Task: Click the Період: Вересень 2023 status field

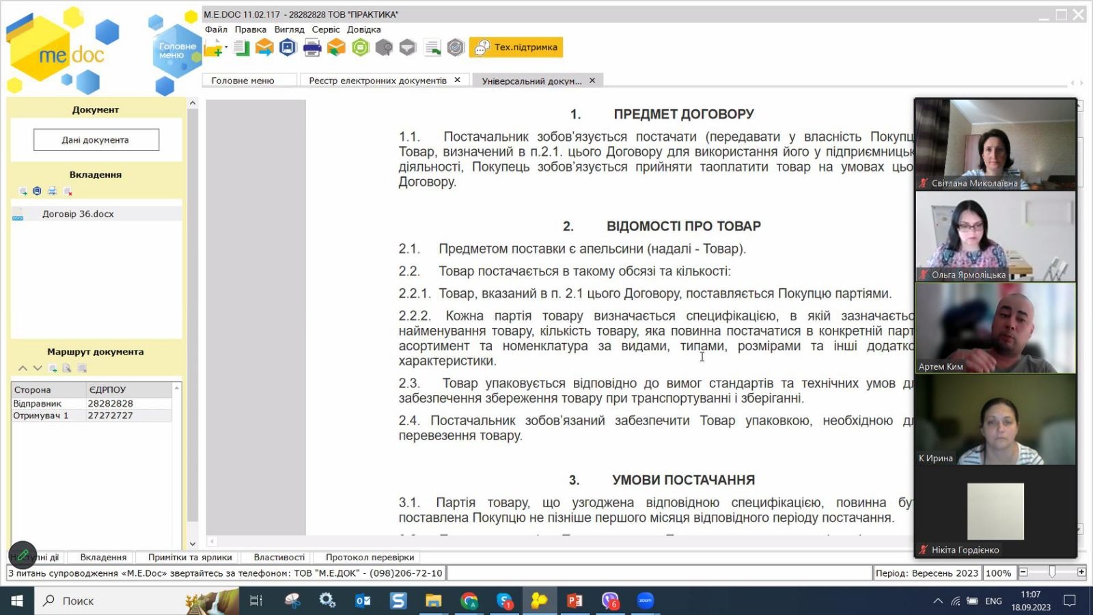Action: coord(927,573)
